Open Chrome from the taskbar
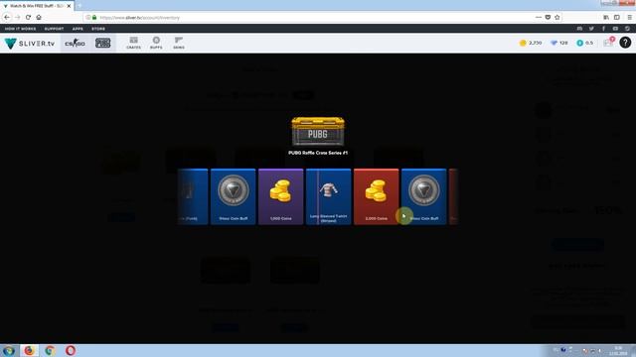The height and width of the screenshot is (357, 636). [x=50, y=350]
